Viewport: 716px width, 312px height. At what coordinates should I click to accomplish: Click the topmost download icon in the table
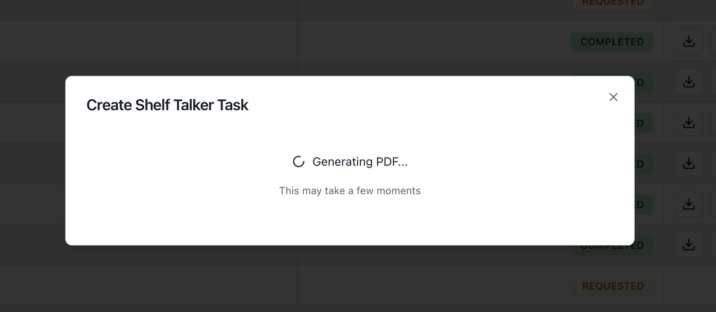[688, 41]
